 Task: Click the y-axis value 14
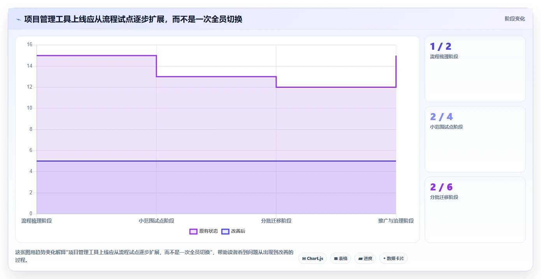pos(30,66)
